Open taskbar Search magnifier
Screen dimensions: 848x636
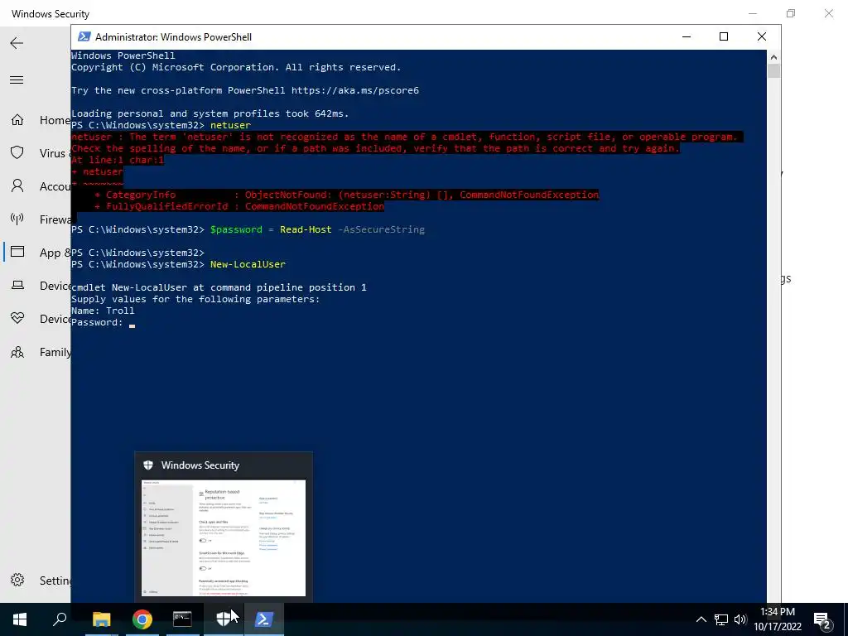point(60,619)
